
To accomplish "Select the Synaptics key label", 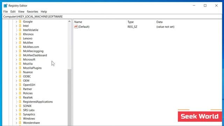I will 29,114.
